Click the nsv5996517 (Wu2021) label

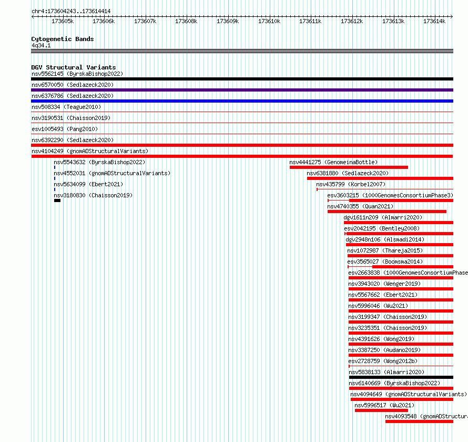pos(384,405)
